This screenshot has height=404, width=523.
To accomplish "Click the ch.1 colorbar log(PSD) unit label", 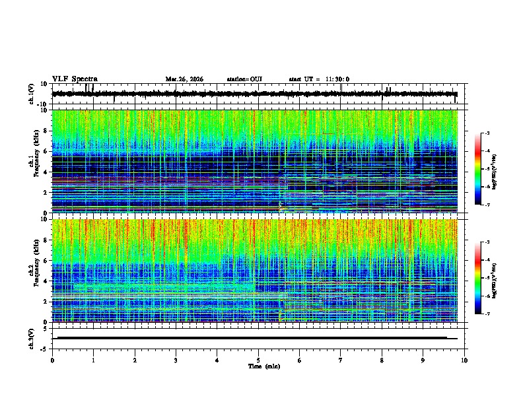I will pyautogui.click(x=495, y=172).
